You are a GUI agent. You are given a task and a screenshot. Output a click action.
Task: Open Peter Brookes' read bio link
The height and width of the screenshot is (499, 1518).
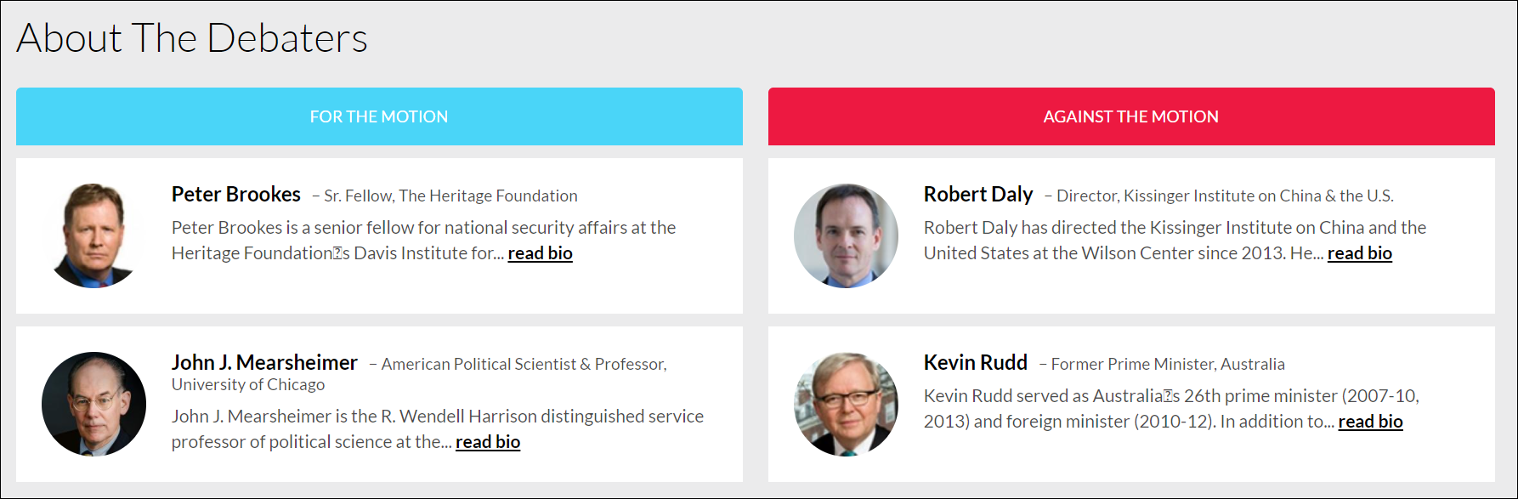540,253
